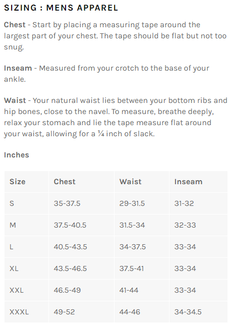Click the bold Inseam description term
Viewport: 232px width, 326px height.
18,68
